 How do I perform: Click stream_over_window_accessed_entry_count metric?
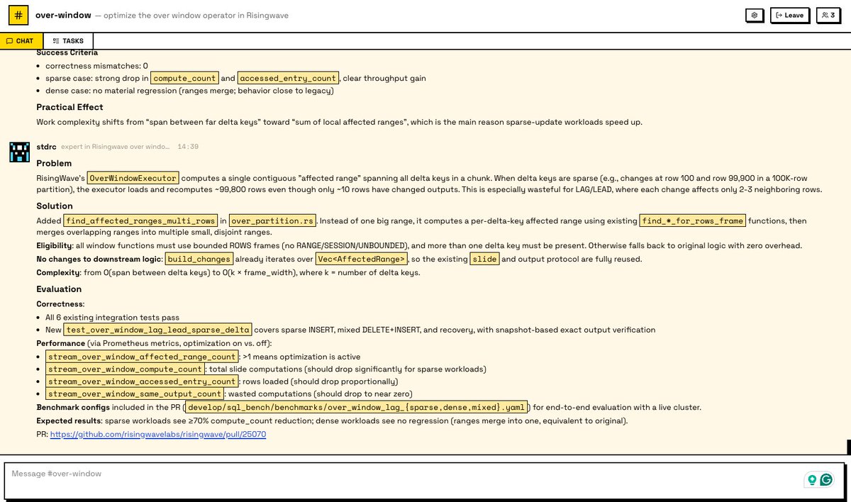click(141, 382)
